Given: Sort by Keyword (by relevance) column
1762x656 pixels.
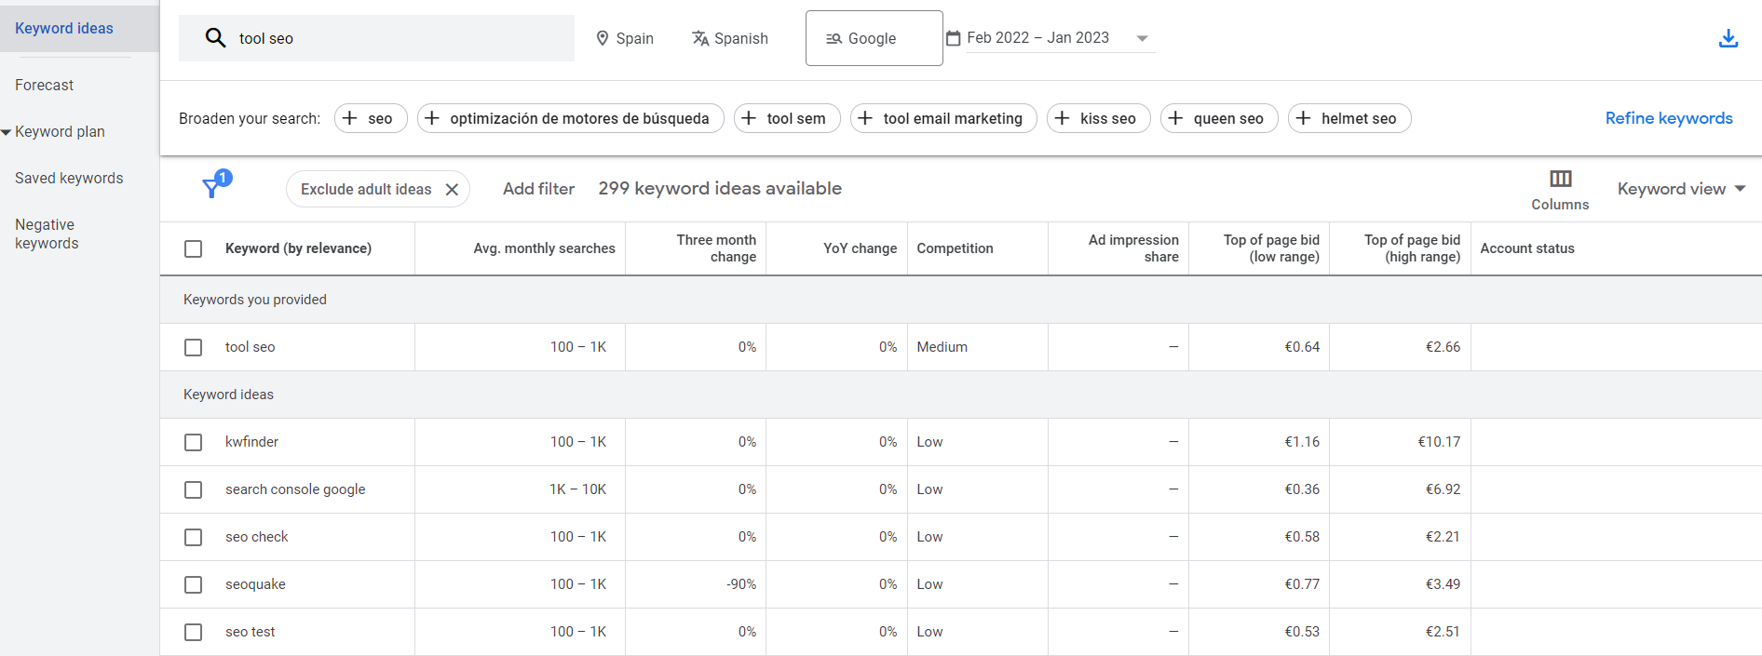Looking at the screenshot, I should point(298,248).
